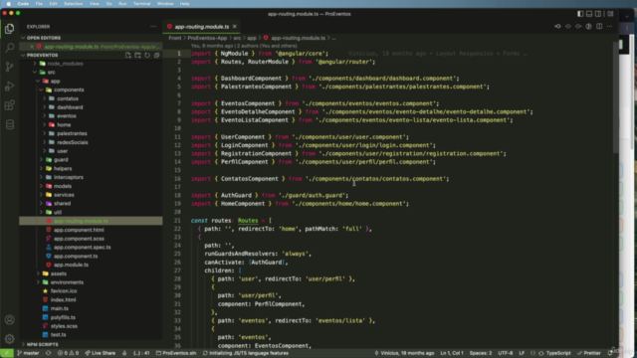Open app.component.html file
Viewport: 637px width, 358px height.
(79, 230)
